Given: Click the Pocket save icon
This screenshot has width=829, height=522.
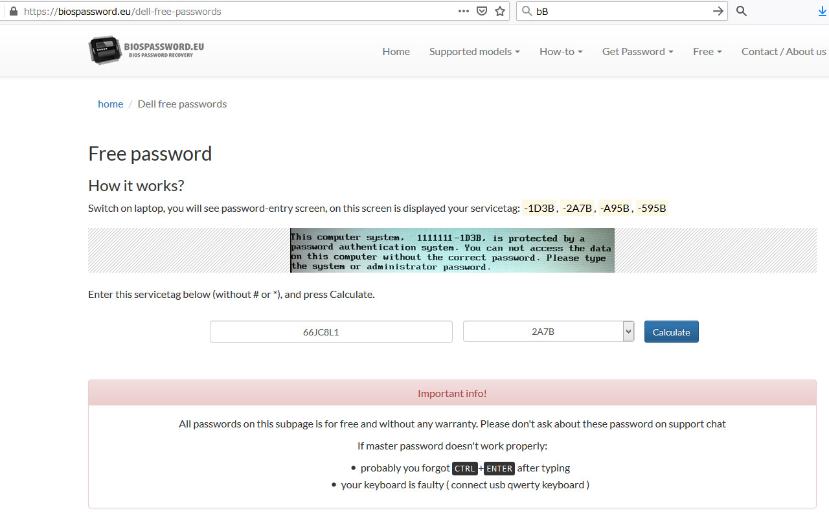Looking at the screenshot, I should pos(482,11).
